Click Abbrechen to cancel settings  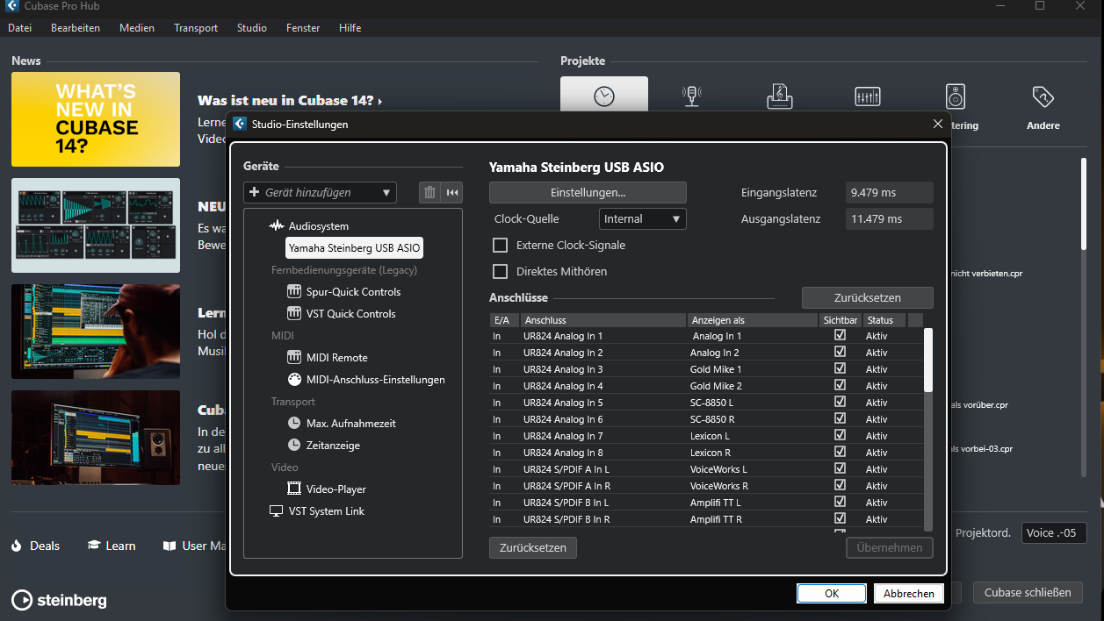pos(909,593)
